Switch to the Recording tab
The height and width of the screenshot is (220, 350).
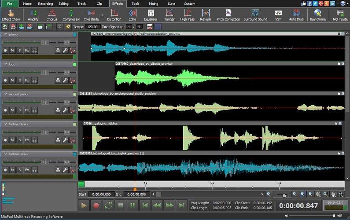(x=45, y=4)
